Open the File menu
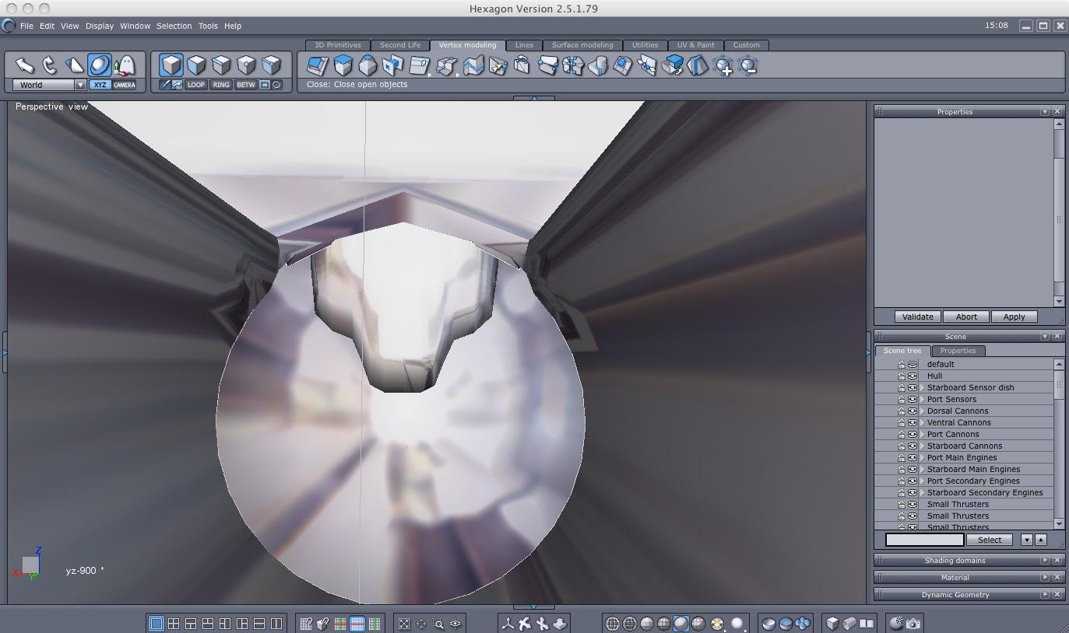 click(26, 26)
